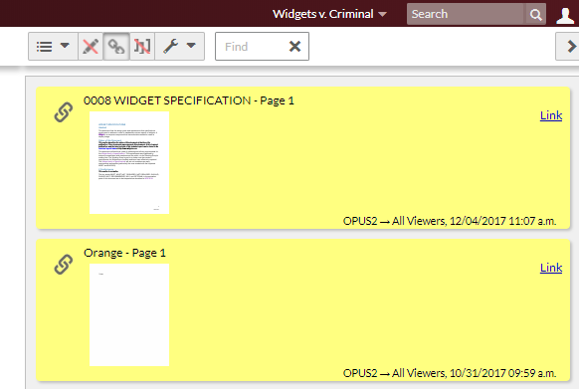Click the top Search field
Viewport: 579px width, 389px height.
pos(466,14)
